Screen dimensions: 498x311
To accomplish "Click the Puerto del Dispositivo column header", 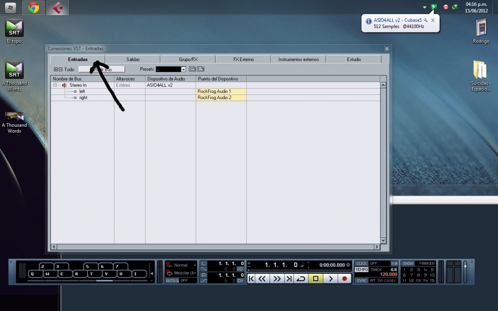I will pos(221,79).
